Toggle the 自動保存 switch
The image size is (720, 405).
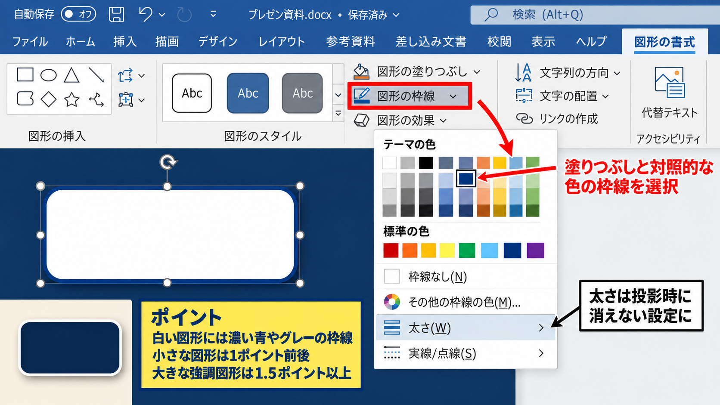tap(78, 14)
